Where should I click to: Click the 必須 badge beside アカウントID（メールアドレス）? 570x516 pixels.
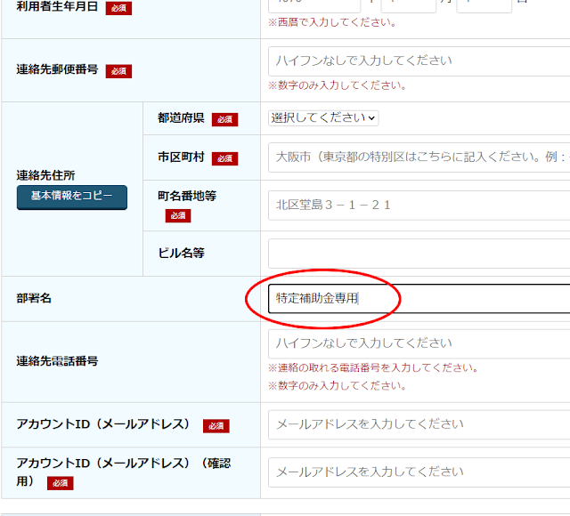coord(216,426)
